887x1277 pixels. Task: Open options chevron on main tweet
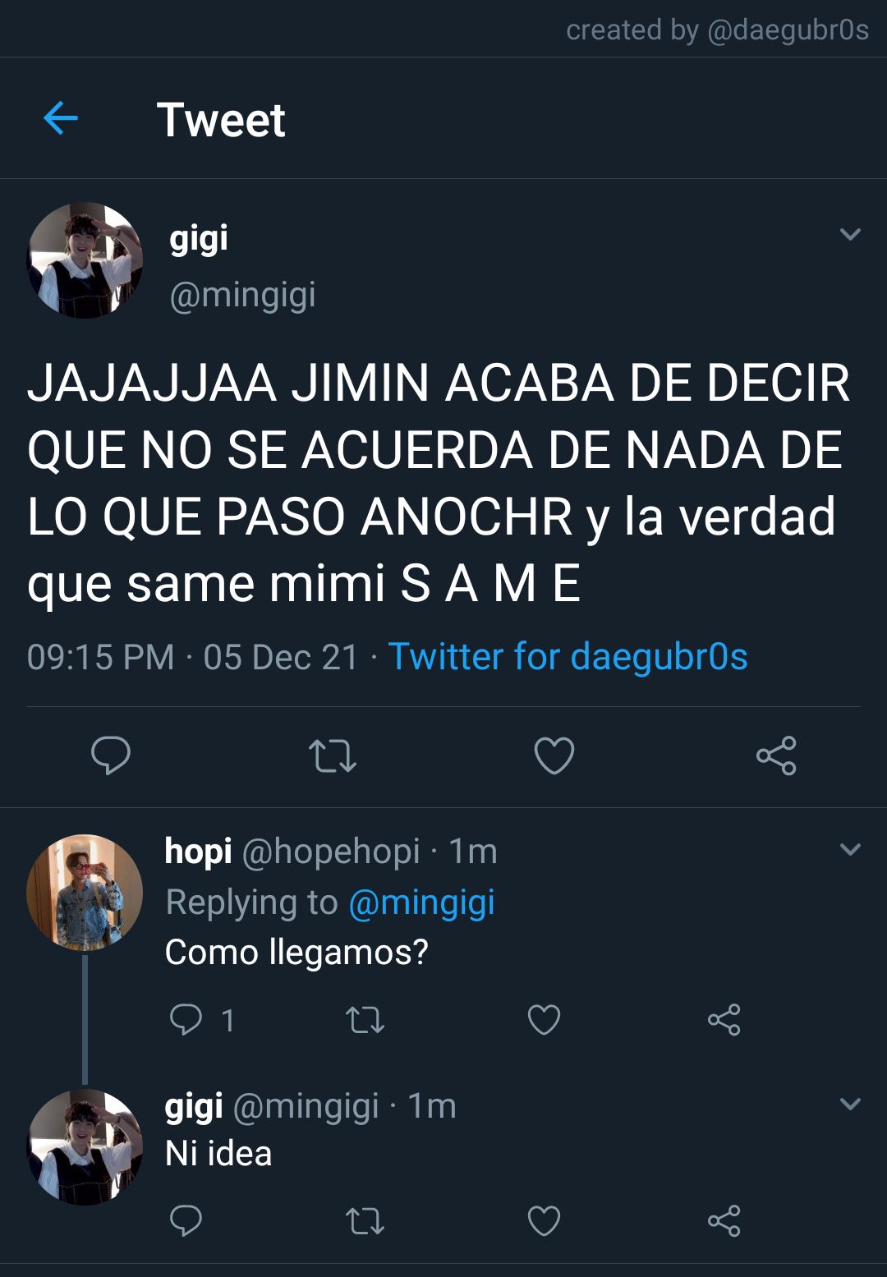[851, 235]
